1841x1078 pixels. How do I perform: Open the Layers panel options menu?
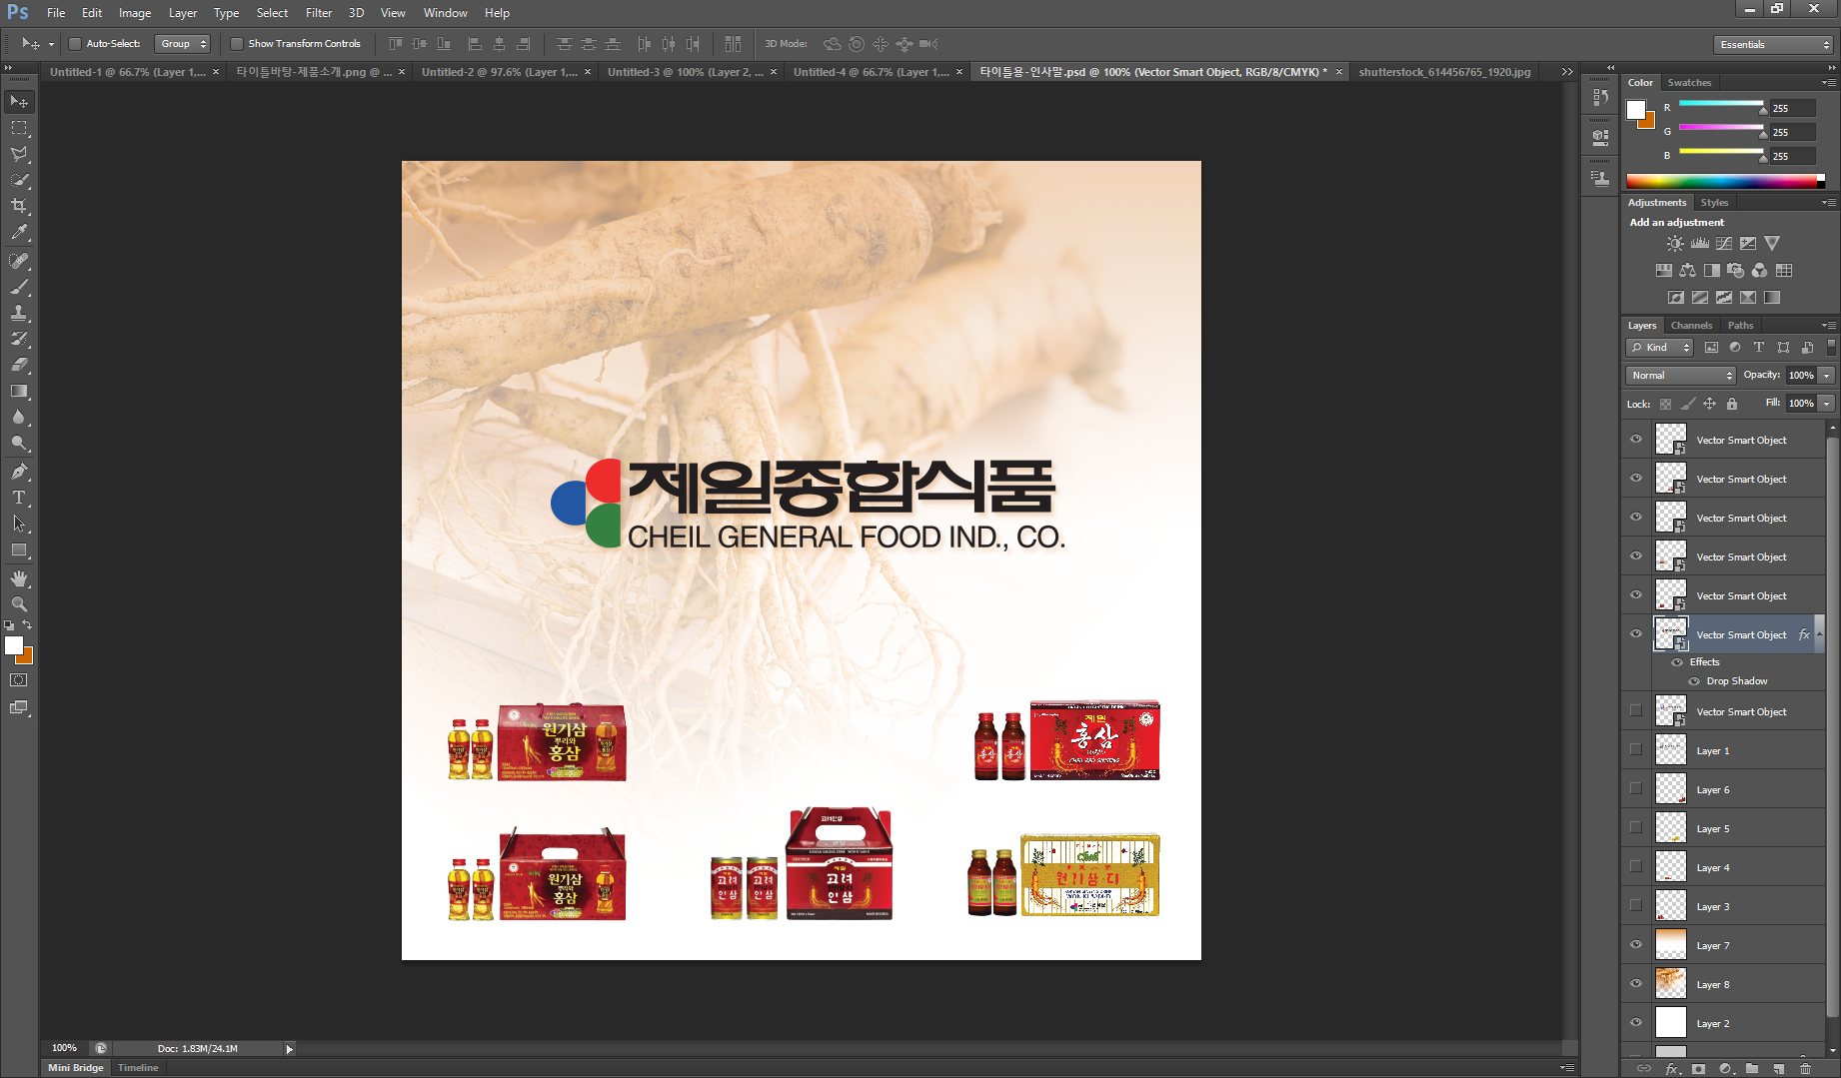(1829, 326)
